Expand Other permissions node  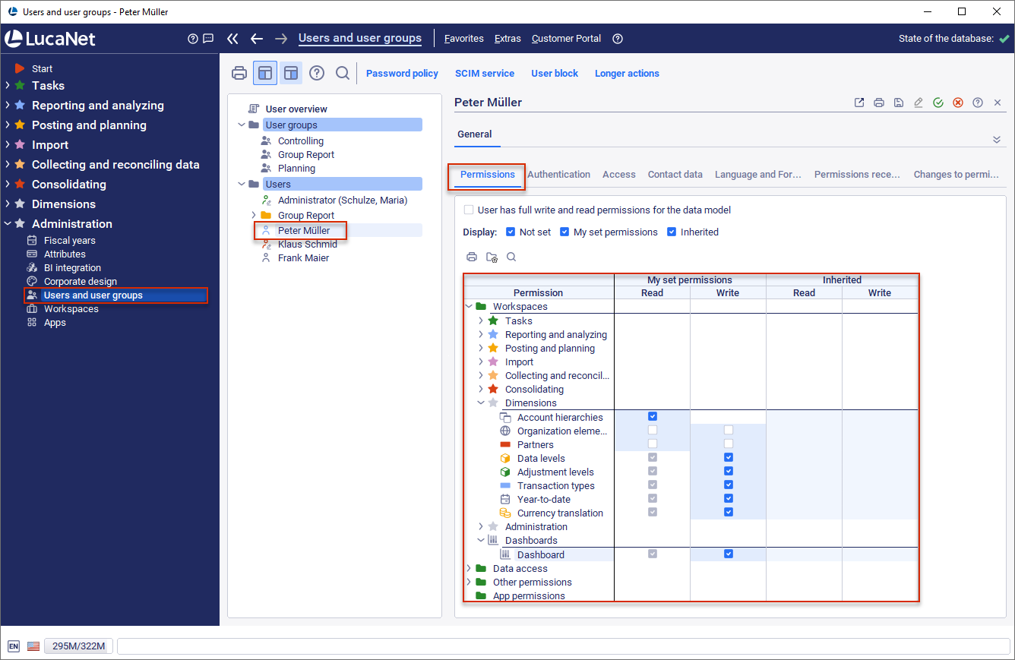[x=469, y=582]
